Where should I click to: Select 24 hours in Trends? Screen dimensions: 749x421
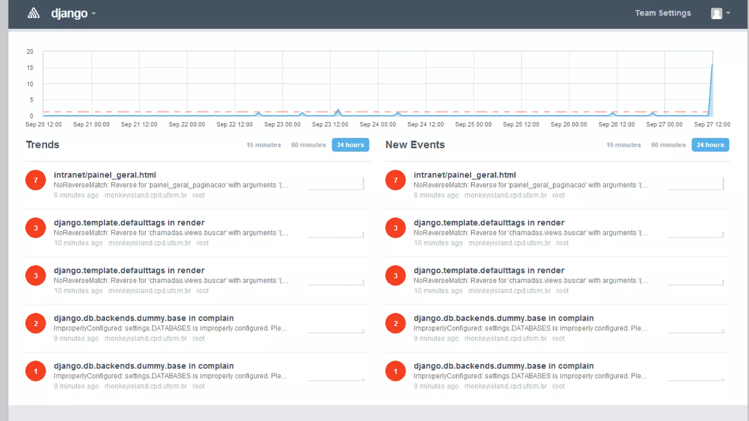(x=350, y=145)
